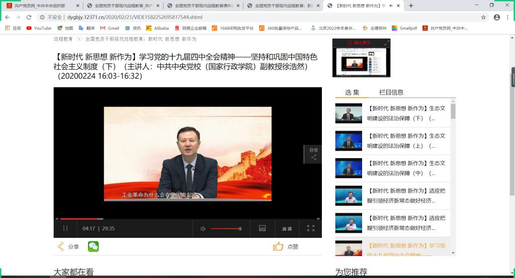Click the snapshot image icon in player

coord(262,228)
